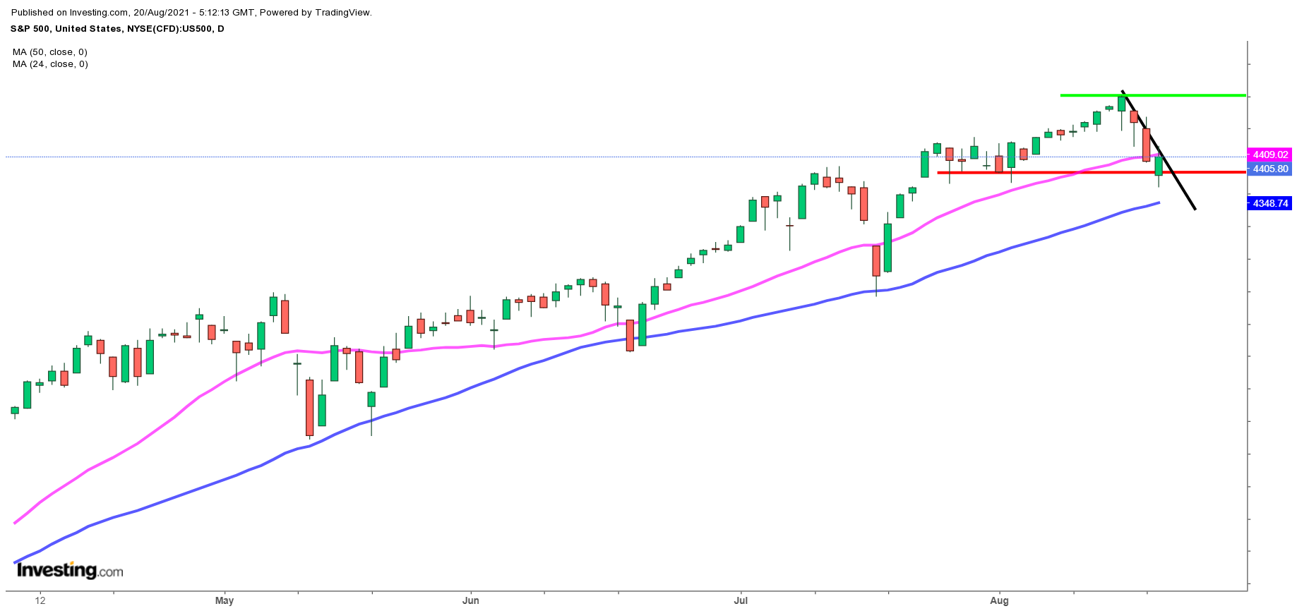
Task: Click the 4405.80 current price label
Action: (x=1269, y=169)
